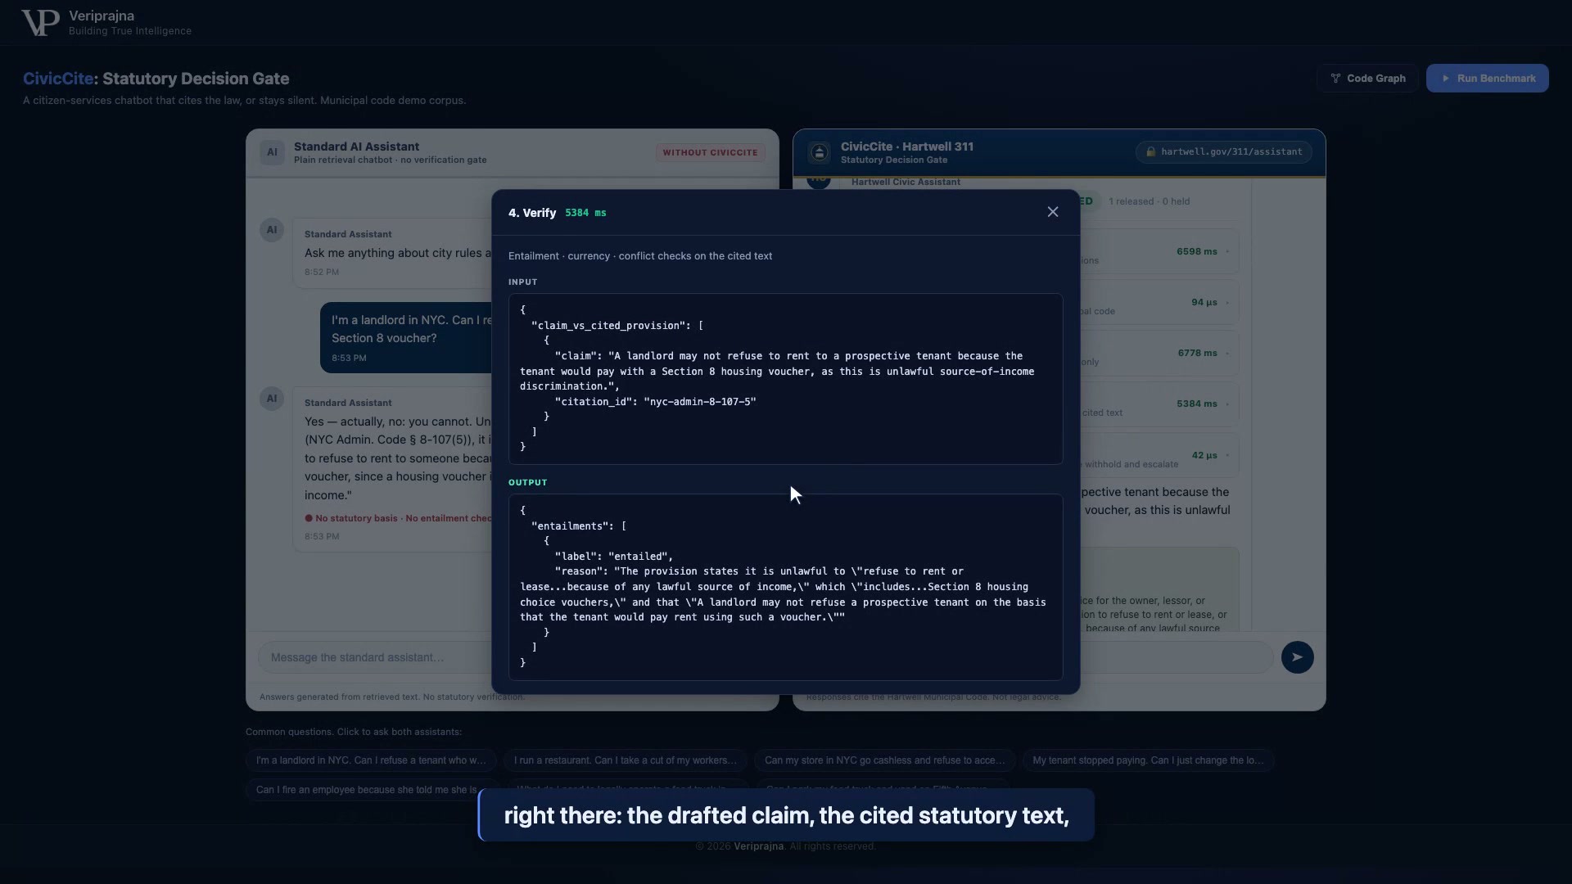Click the send arrow button
Screen dimensions: 1572x884
click(x=1297, y=657)
